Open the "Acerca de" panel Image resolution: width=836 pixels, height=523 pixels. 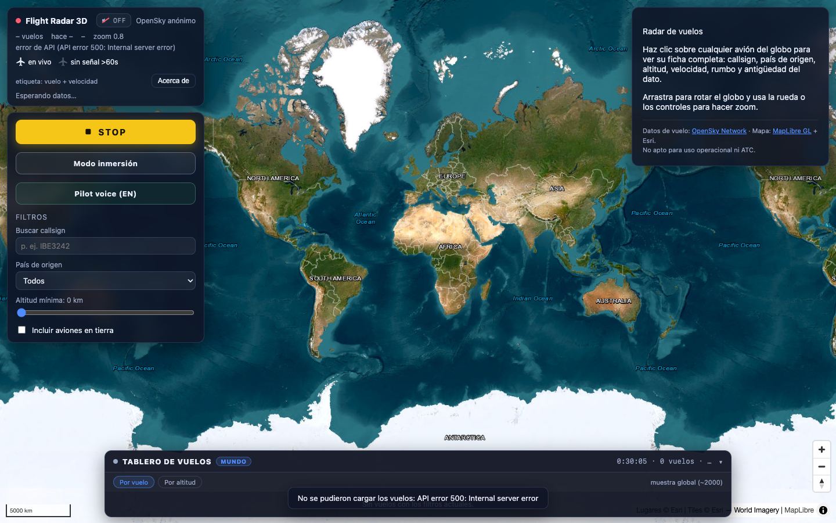(x=174, y=81)
